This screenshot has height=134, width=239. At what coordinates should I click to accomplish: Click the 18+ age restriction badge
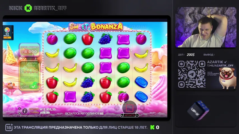9,127
